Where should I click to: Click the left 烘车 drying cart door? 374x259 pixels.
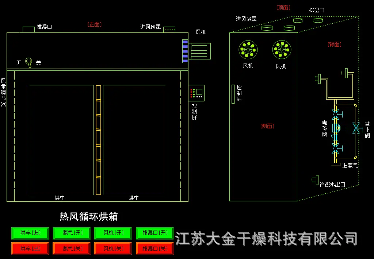pos(61,140)
